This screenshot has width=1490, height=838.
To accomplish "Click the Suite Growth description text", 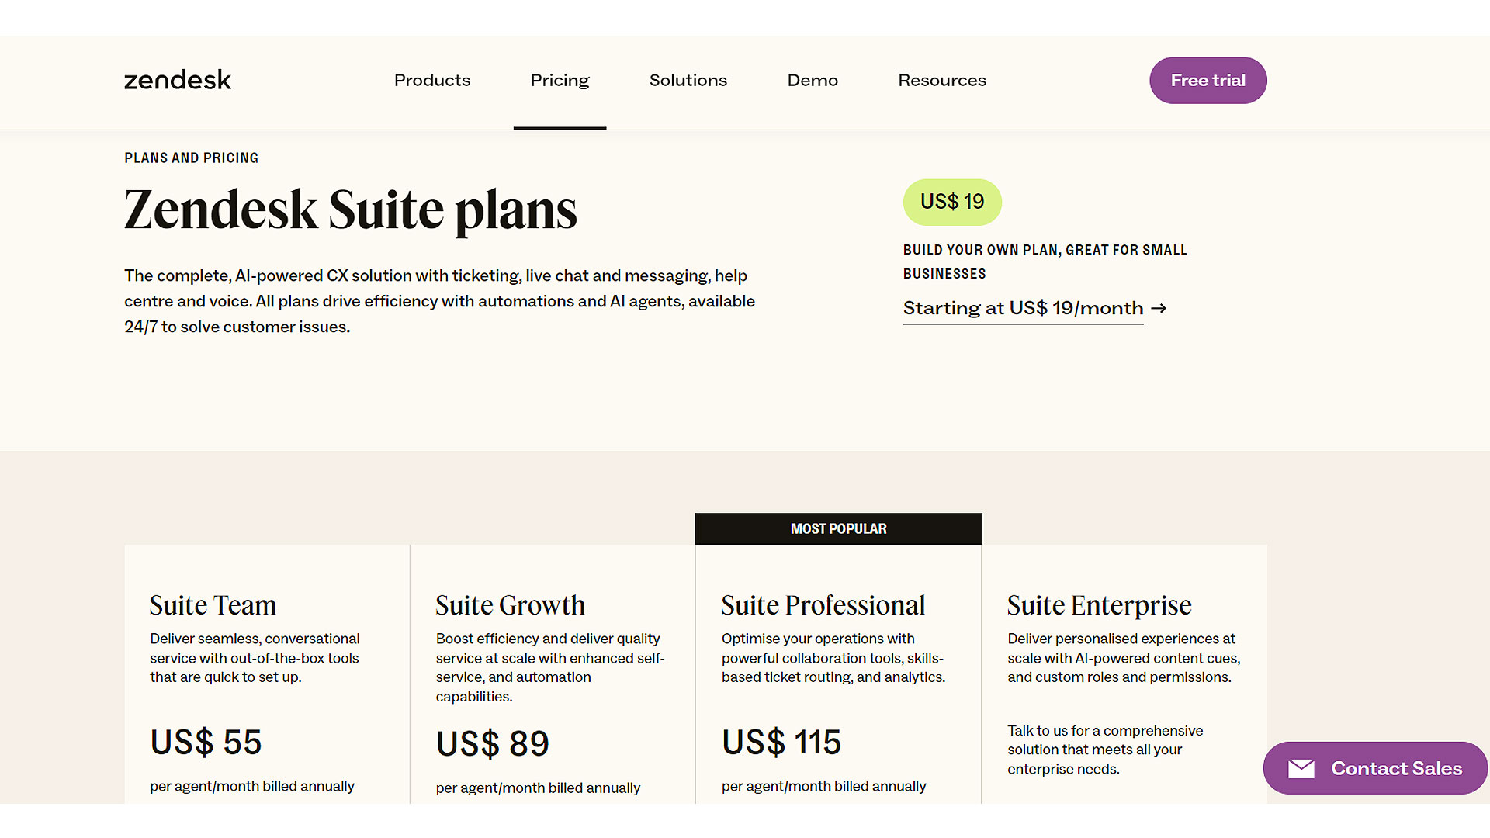I will [550, 667].
